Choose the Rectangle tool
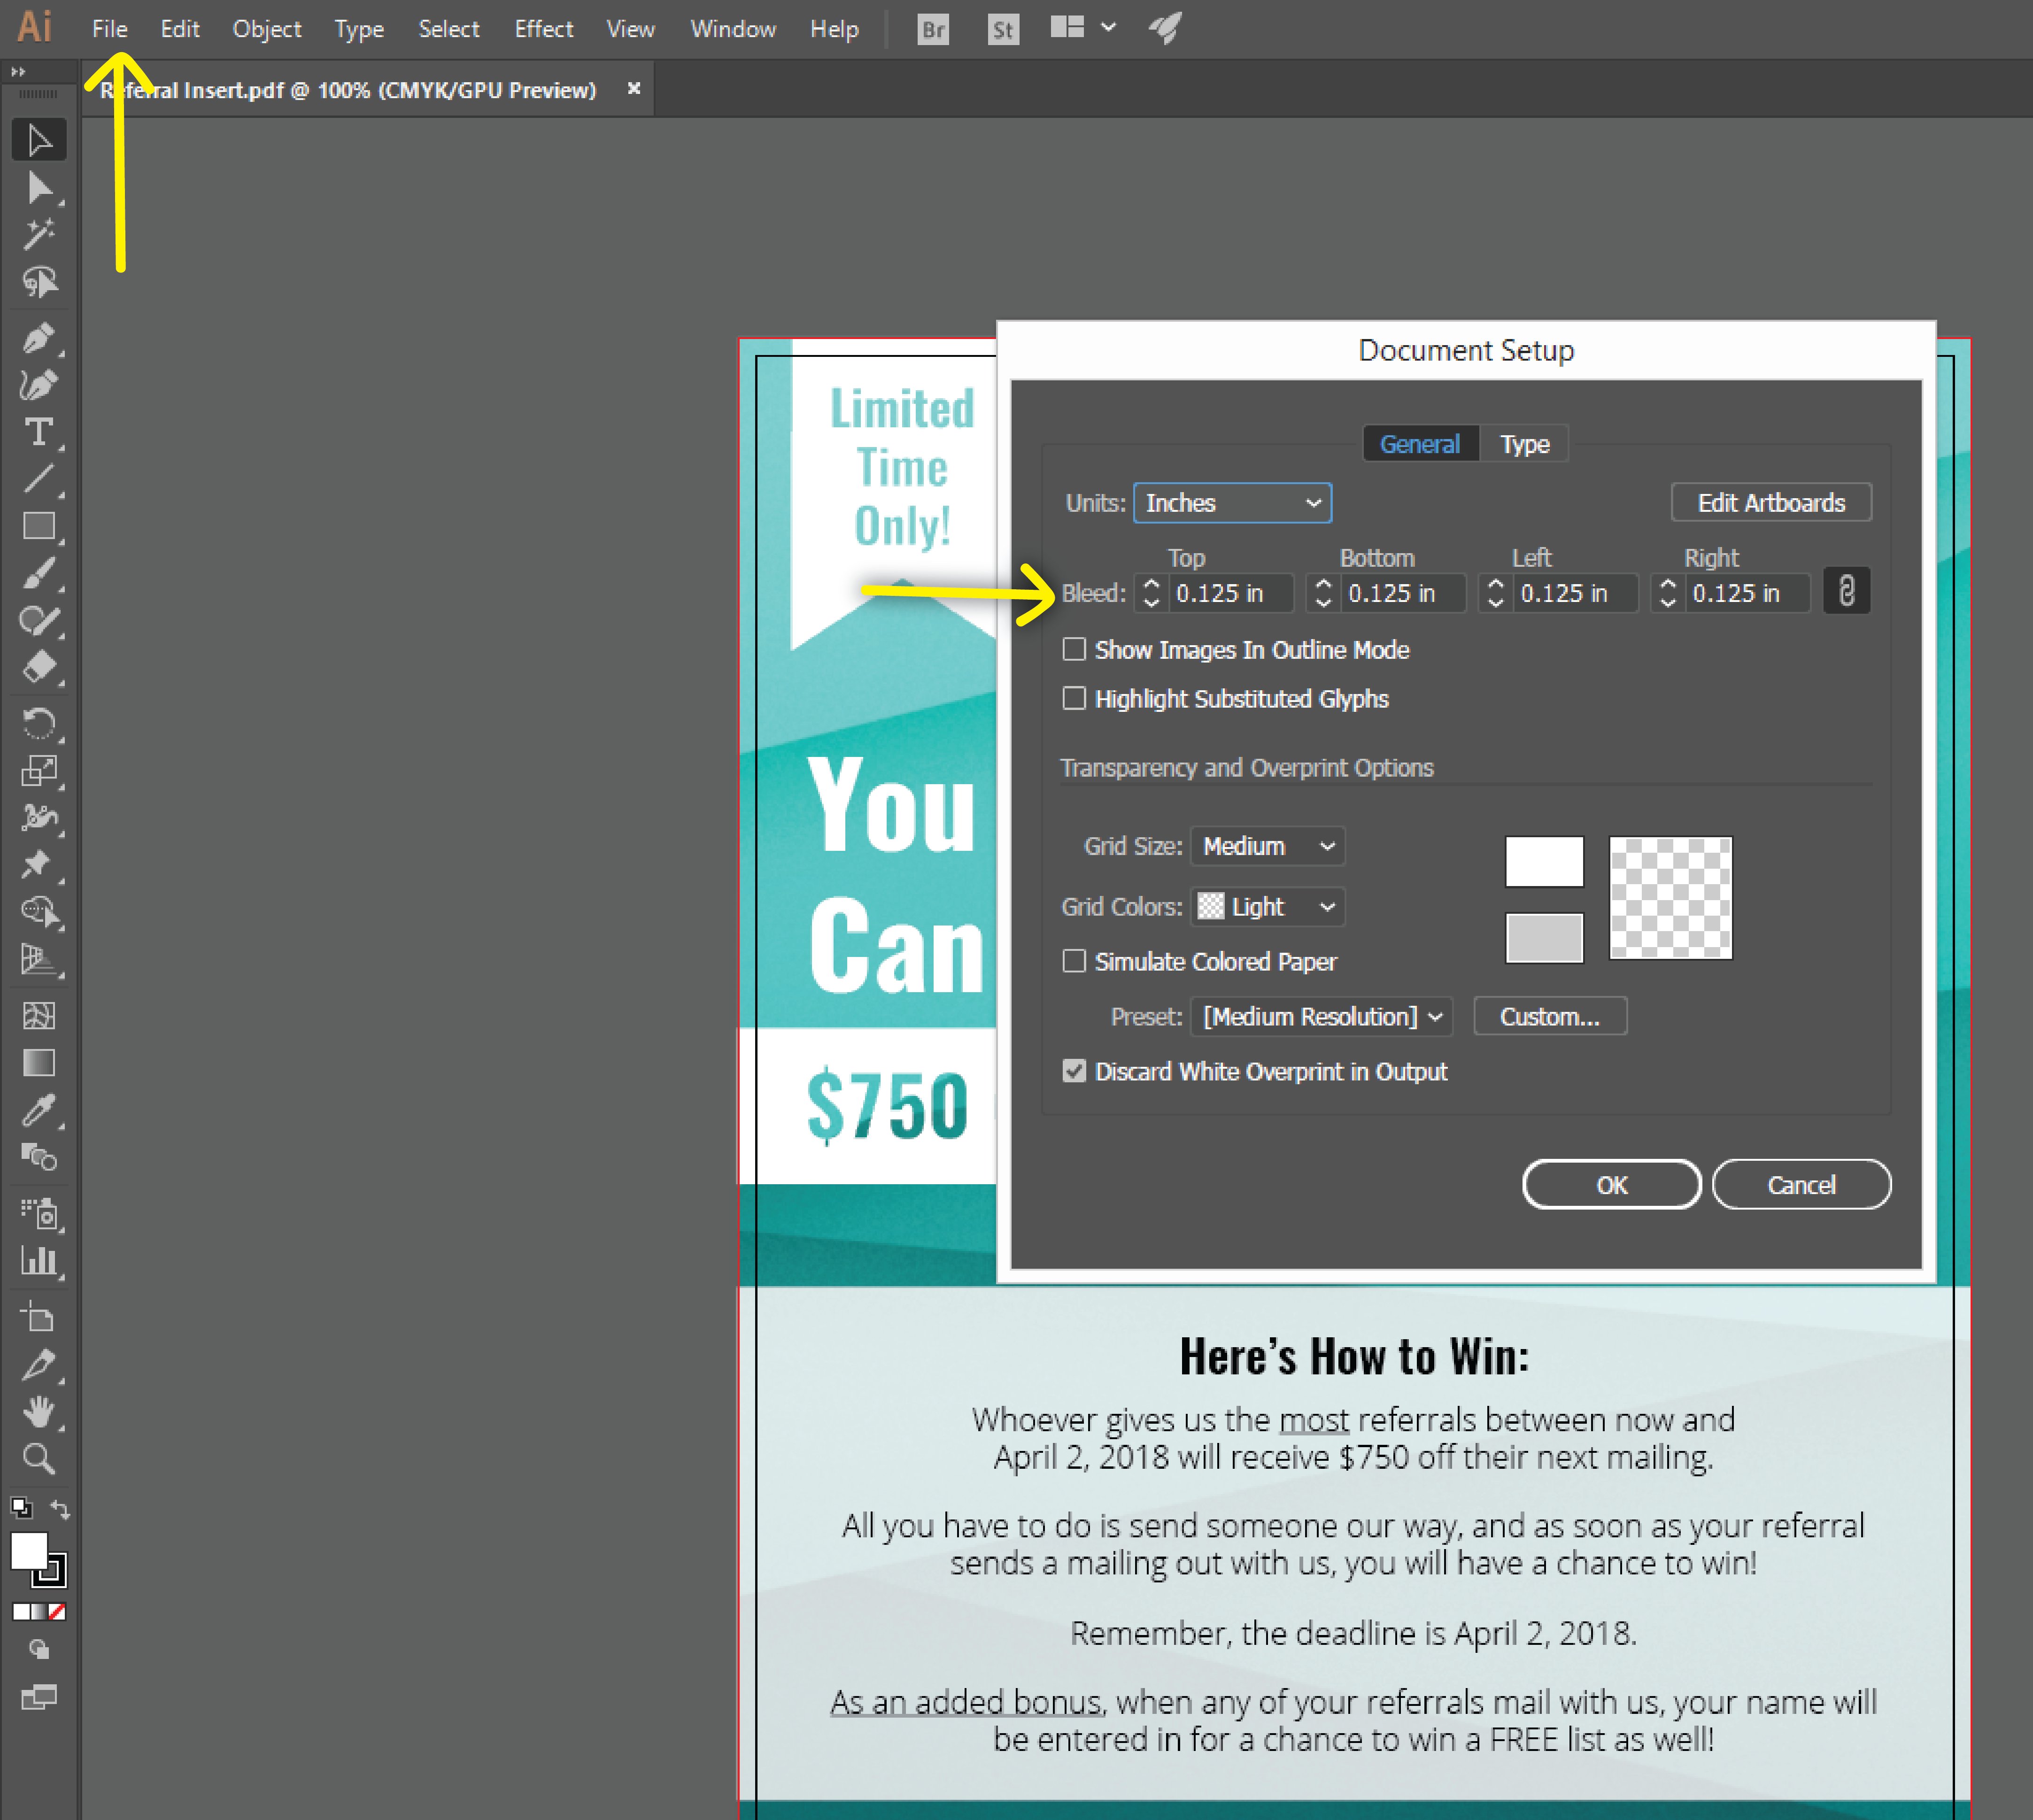Viewport: 2033px width, 1820px height. click(38, 526)
